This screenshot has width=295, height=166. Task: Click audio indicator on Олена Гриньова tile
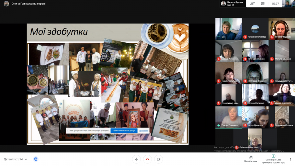[218, 125]
